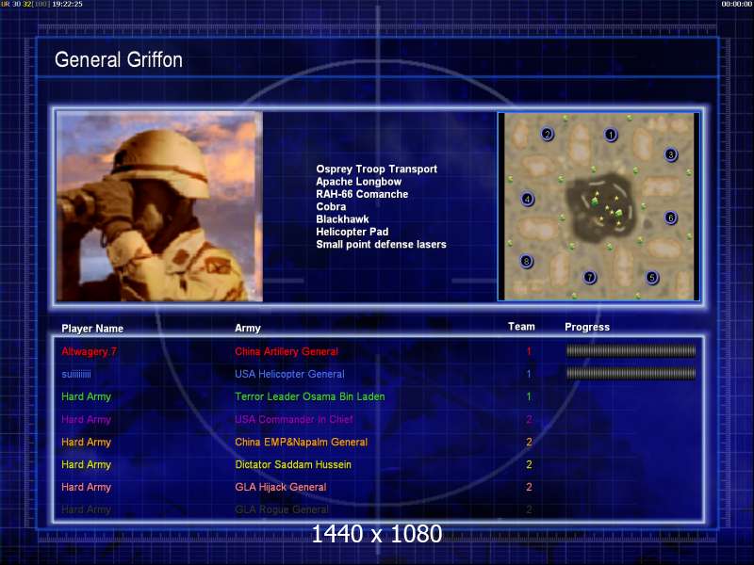Click start position 6 on the minimap
The width and height of the screenshot is (754, 565).
tap(671, 218)
